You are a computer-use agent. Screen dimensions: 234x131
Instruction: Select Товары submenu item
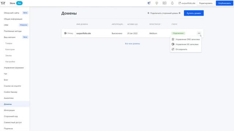9,43
